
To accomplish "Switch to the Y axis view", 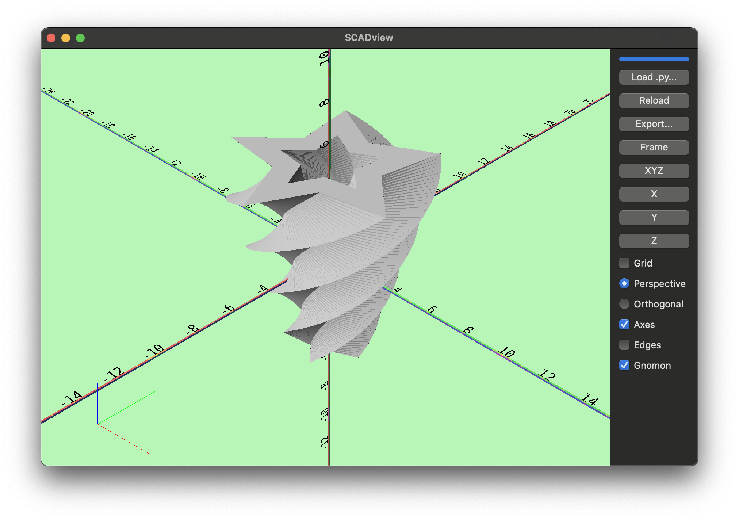I will click(654, 217).
